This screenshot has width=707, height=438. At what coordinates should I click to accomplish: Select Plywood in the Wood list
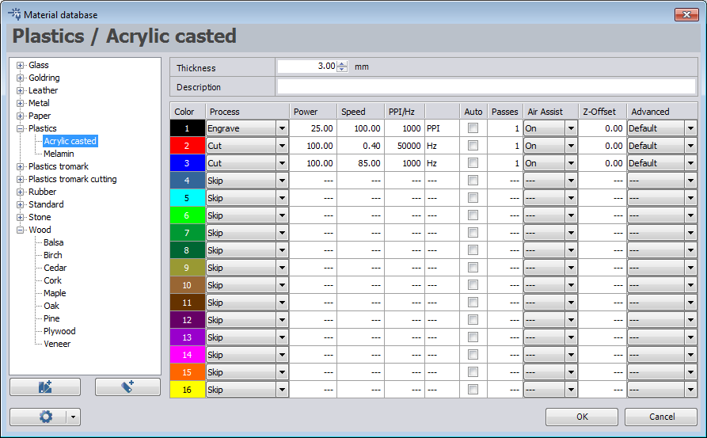tap(59, 331)
